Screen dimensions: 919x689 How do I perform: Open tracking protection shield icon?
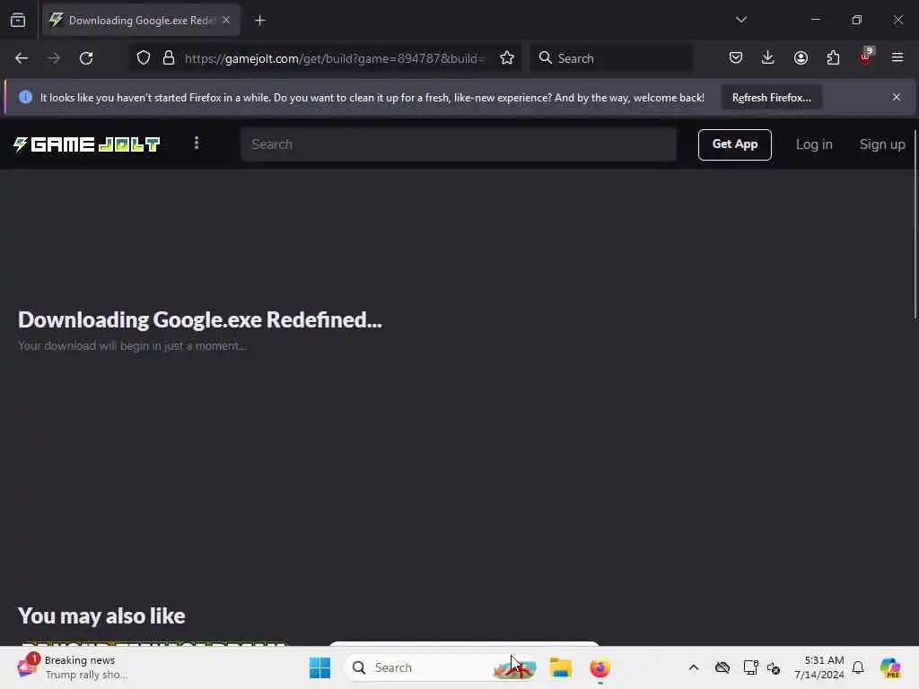pos(144,58)
